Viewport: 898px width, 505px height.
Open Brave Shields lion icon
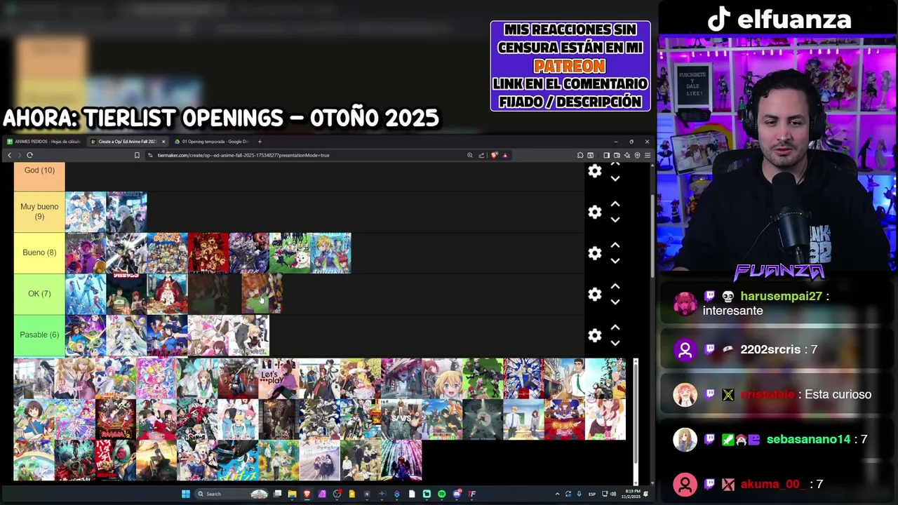[494, 155]
